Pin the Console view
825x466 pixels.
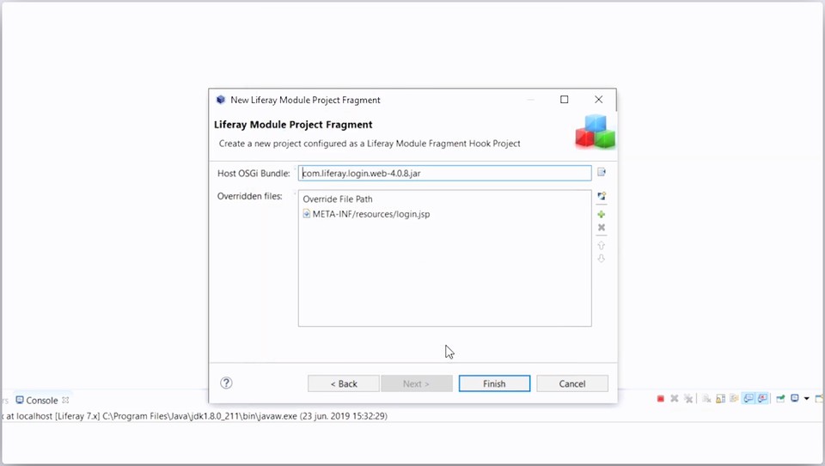point(781,399)
